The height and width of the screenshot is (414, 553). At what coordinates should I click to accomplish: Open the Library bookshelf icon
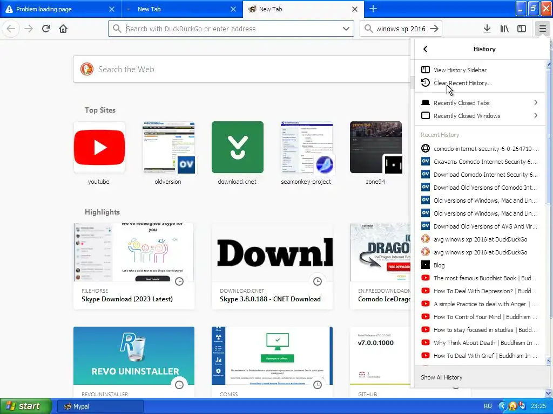[504, 29]
